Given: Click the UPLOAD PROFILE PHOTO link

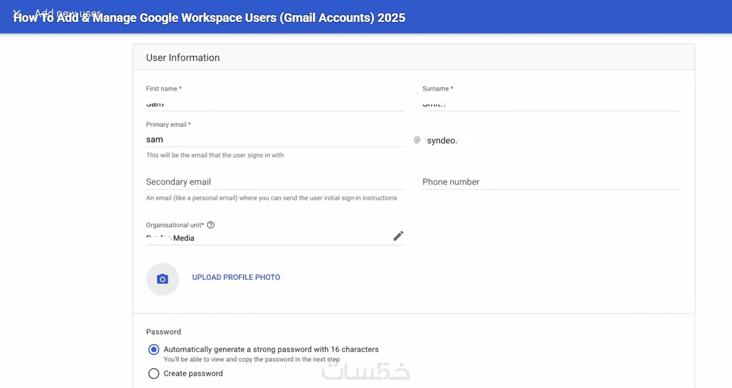Looking at the screenshot, I should pyautogui.click(x=236, y=277).
